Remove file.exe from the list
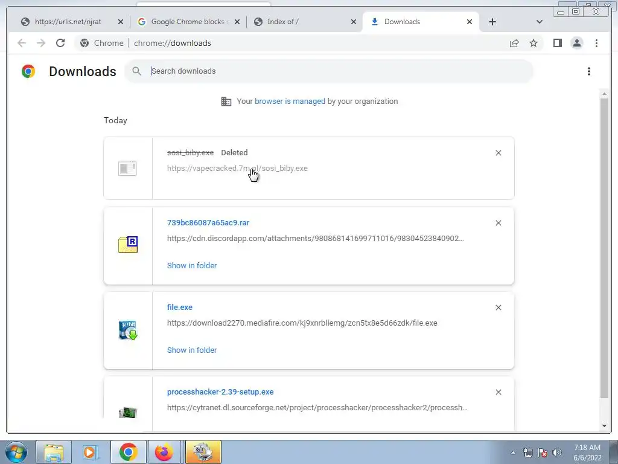Image resolution: width=618 pixels, height=464 pixels. (498, 308)
